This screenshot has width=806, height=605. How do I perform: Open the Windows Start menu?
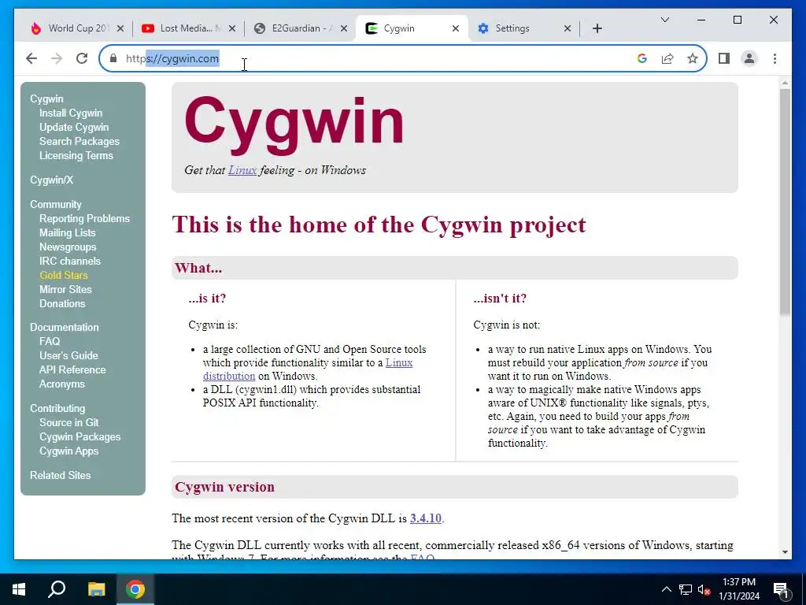tap(19, 589)
